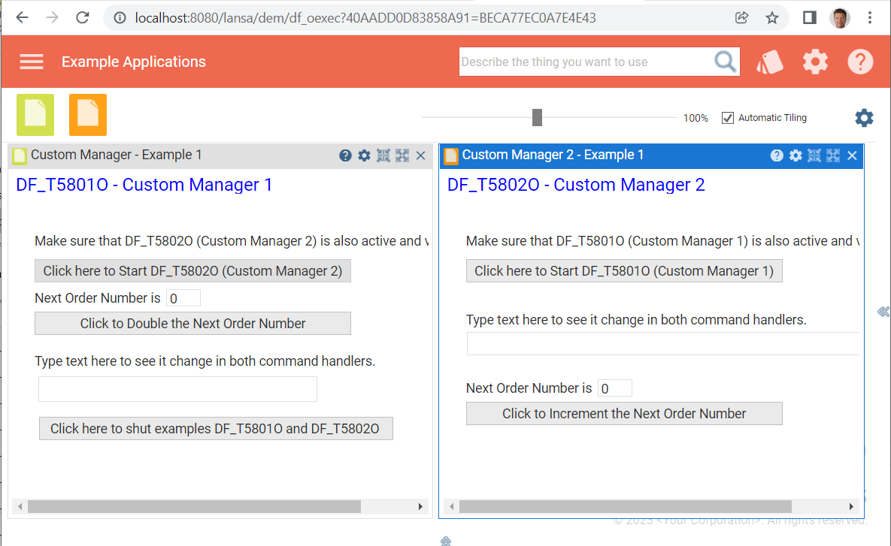The height and width of the screenshot is (546, 891).
Task: Click the browser back navigation arrow
Action: coord(22,17)
